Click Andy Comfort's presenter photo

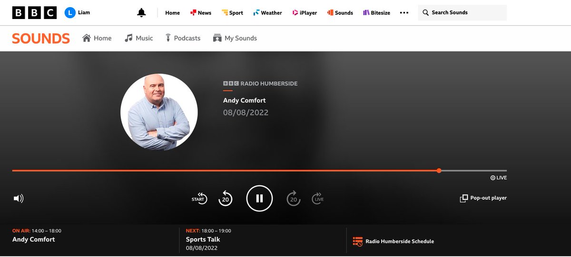pos(159,112)
